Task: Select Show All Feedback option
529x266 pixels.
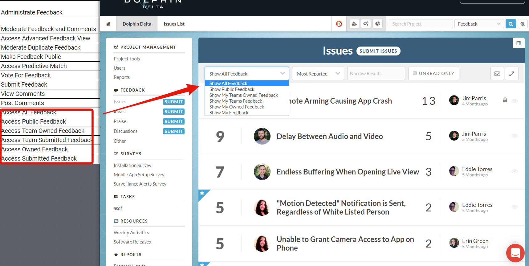Action: click(x=247, y=84)
